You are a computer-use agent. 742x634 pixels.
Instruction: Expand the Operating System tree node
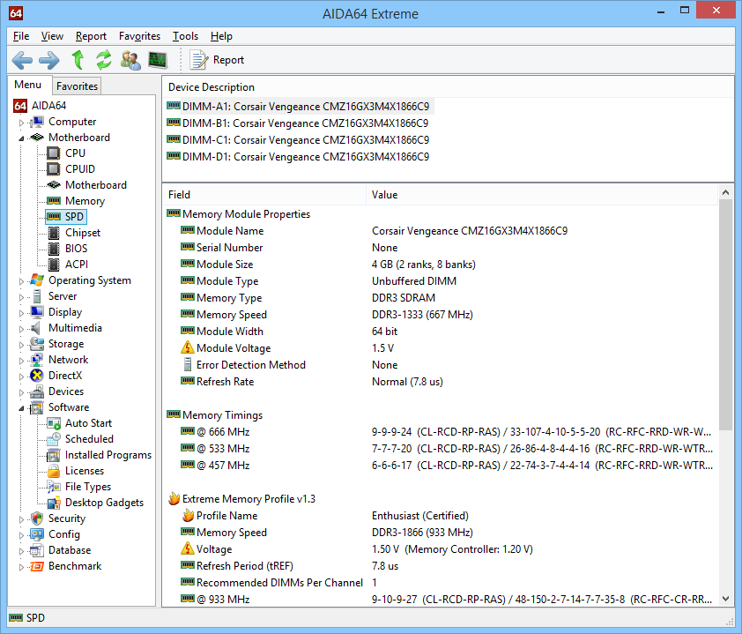point(22,281)
